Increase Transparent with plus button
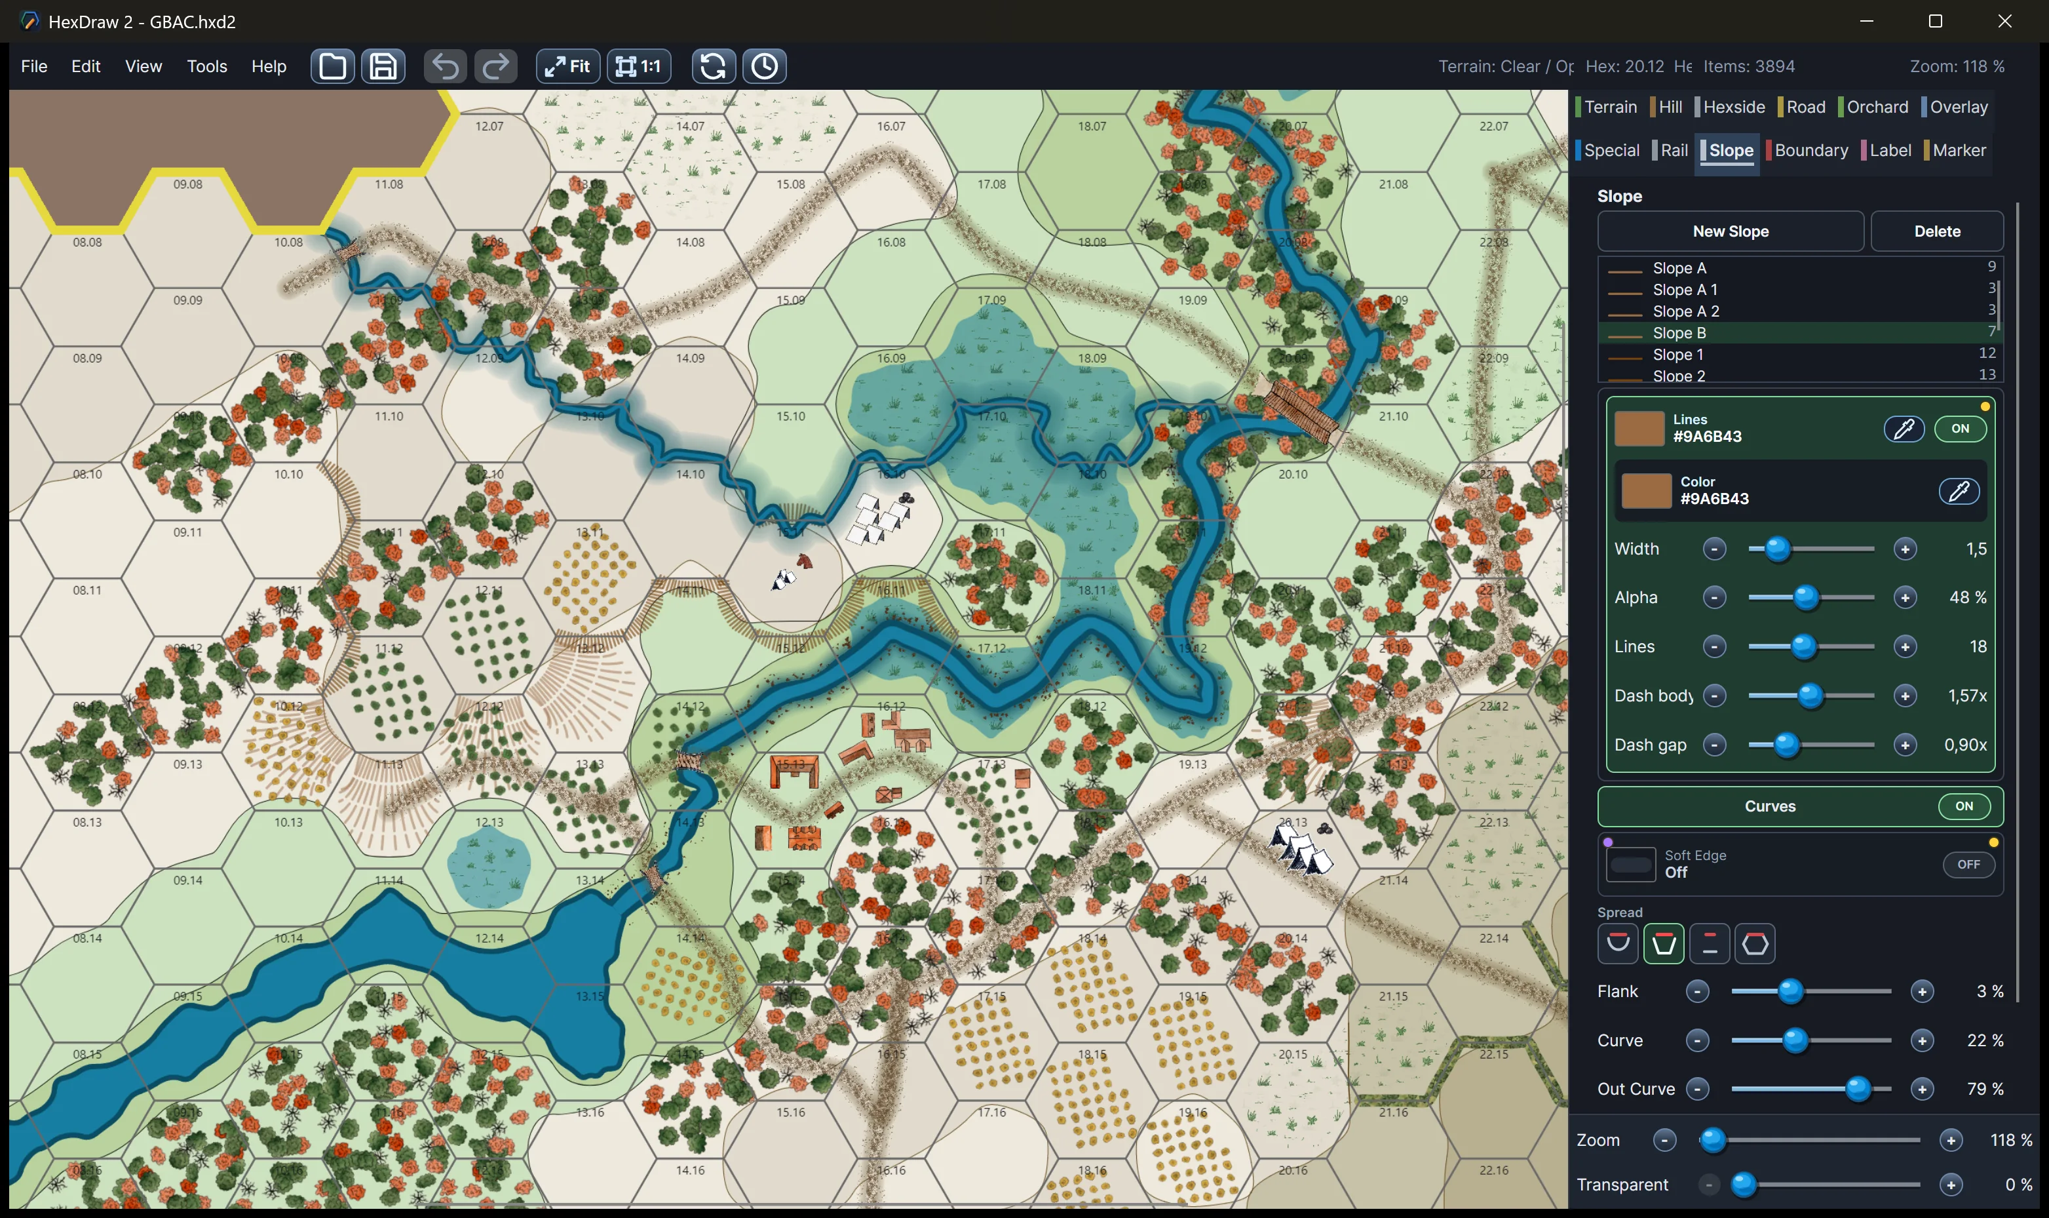The height and width of the screenshot is (1218, 2049). 1951,1185
